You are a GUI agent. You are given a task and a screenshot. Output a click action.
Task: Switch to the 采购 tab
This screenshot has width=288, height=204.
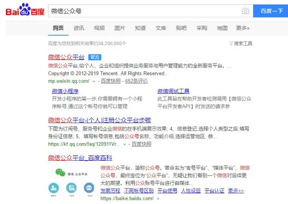(202, 28)
